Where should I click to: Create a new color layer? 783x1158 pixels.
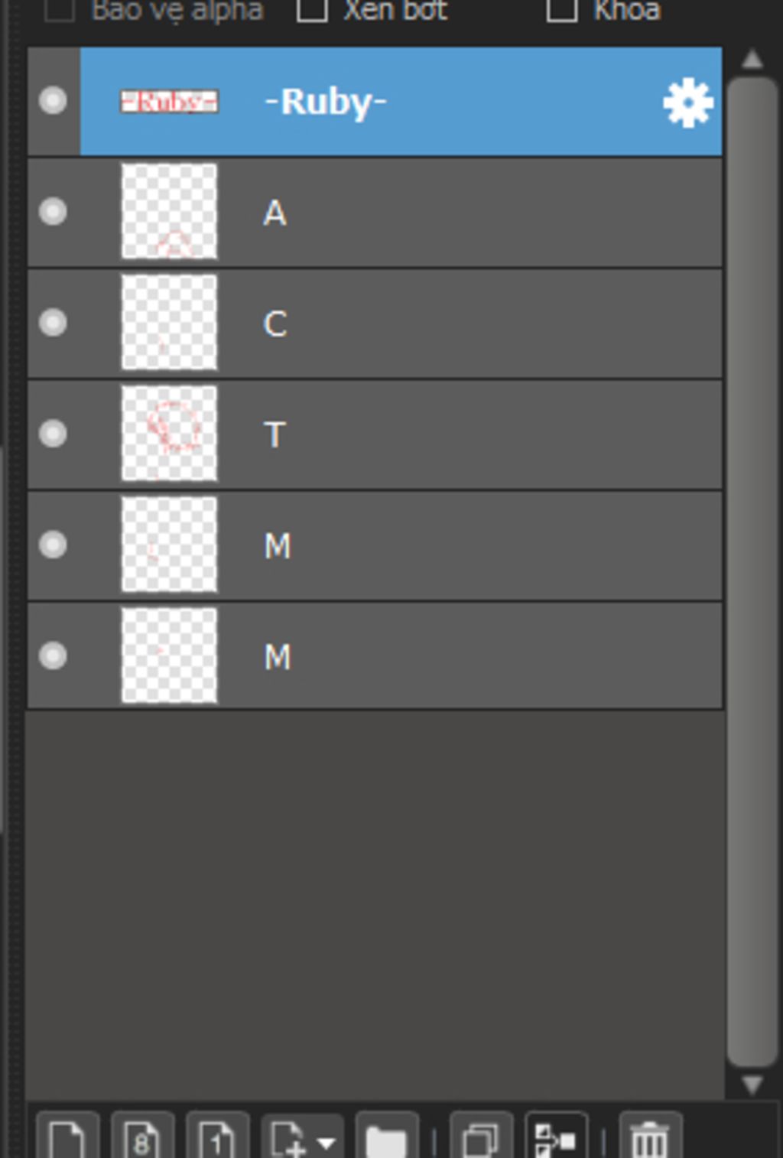tap(67, 1137)
